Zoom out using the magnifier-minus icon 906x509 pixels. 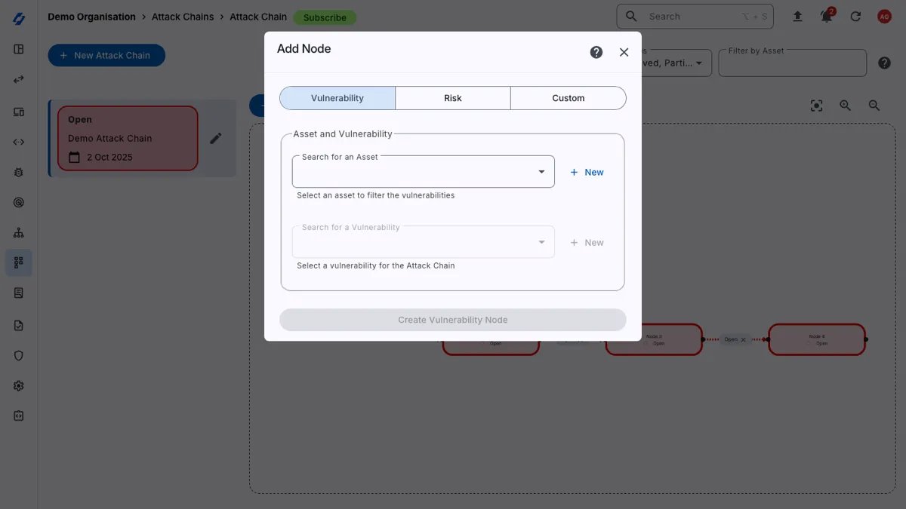pos(874,106)
